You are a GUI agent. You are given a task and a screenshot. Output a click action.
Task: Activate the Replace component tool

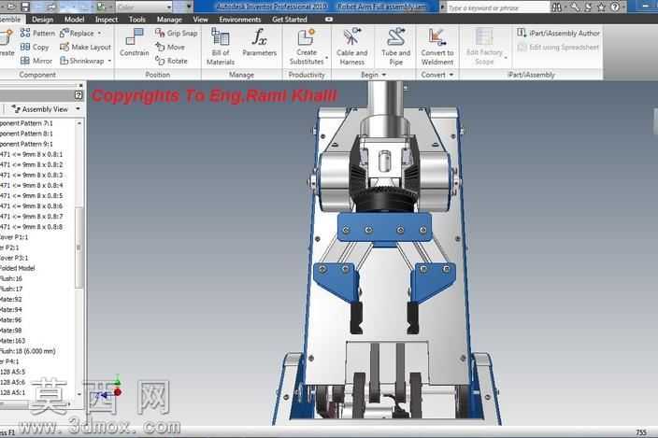[78, 33]
